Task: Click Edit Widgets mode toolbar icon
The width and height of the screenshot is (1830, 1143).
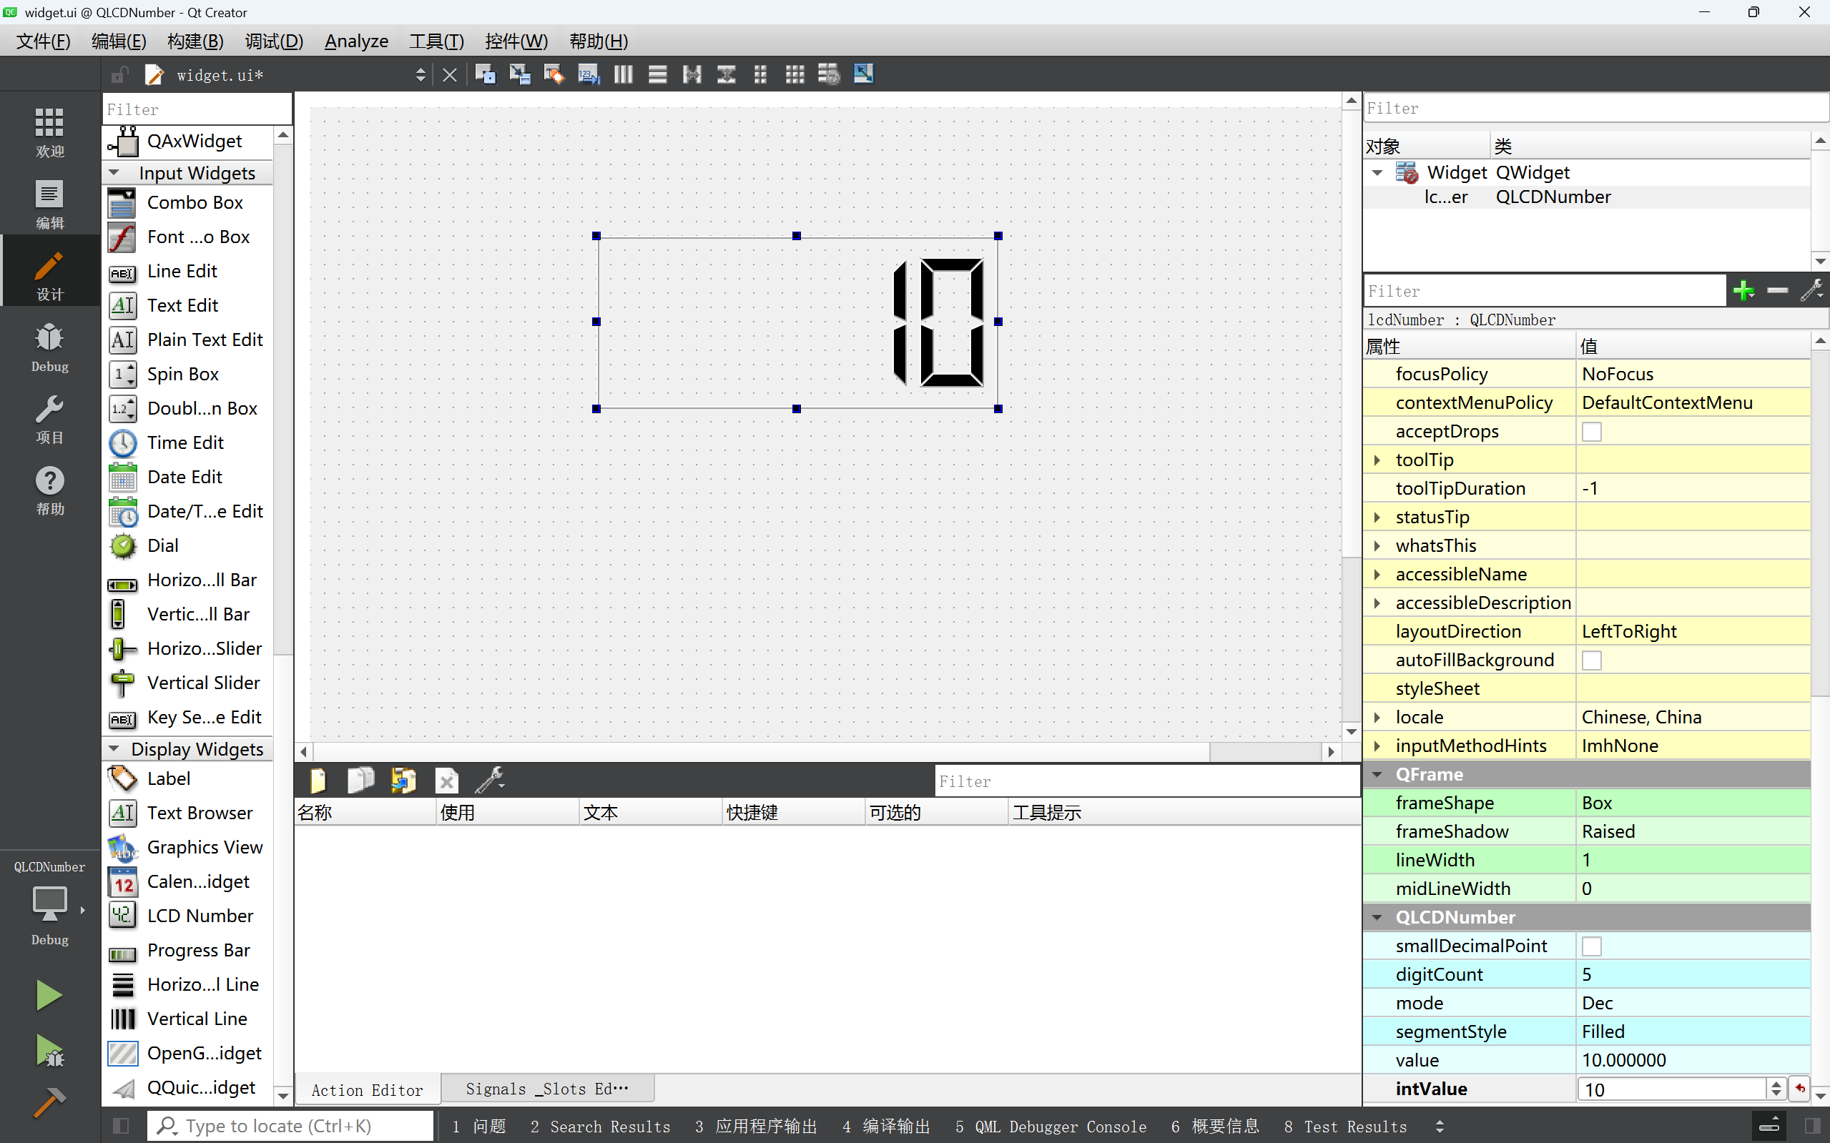Action: (485, 74)
